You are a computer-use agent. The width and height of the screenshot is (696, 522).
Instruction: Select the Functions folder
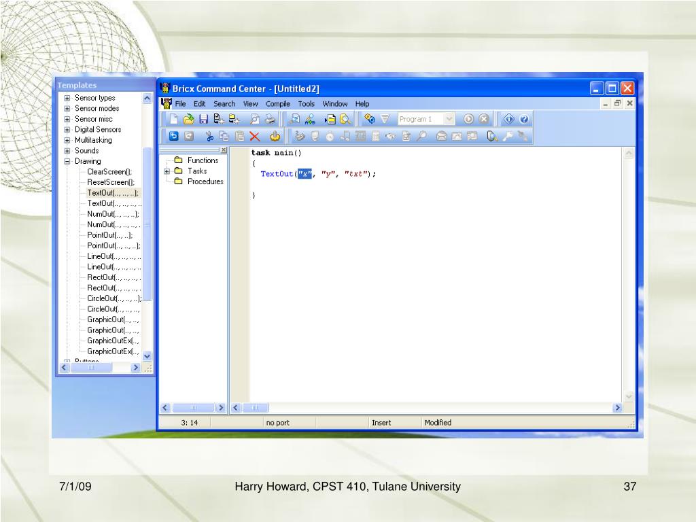pos(203,160)
